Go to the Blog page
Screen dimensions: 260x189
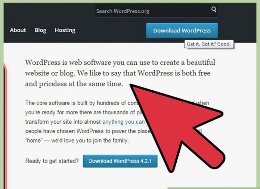pyautogui.click(x=40, y=30)
